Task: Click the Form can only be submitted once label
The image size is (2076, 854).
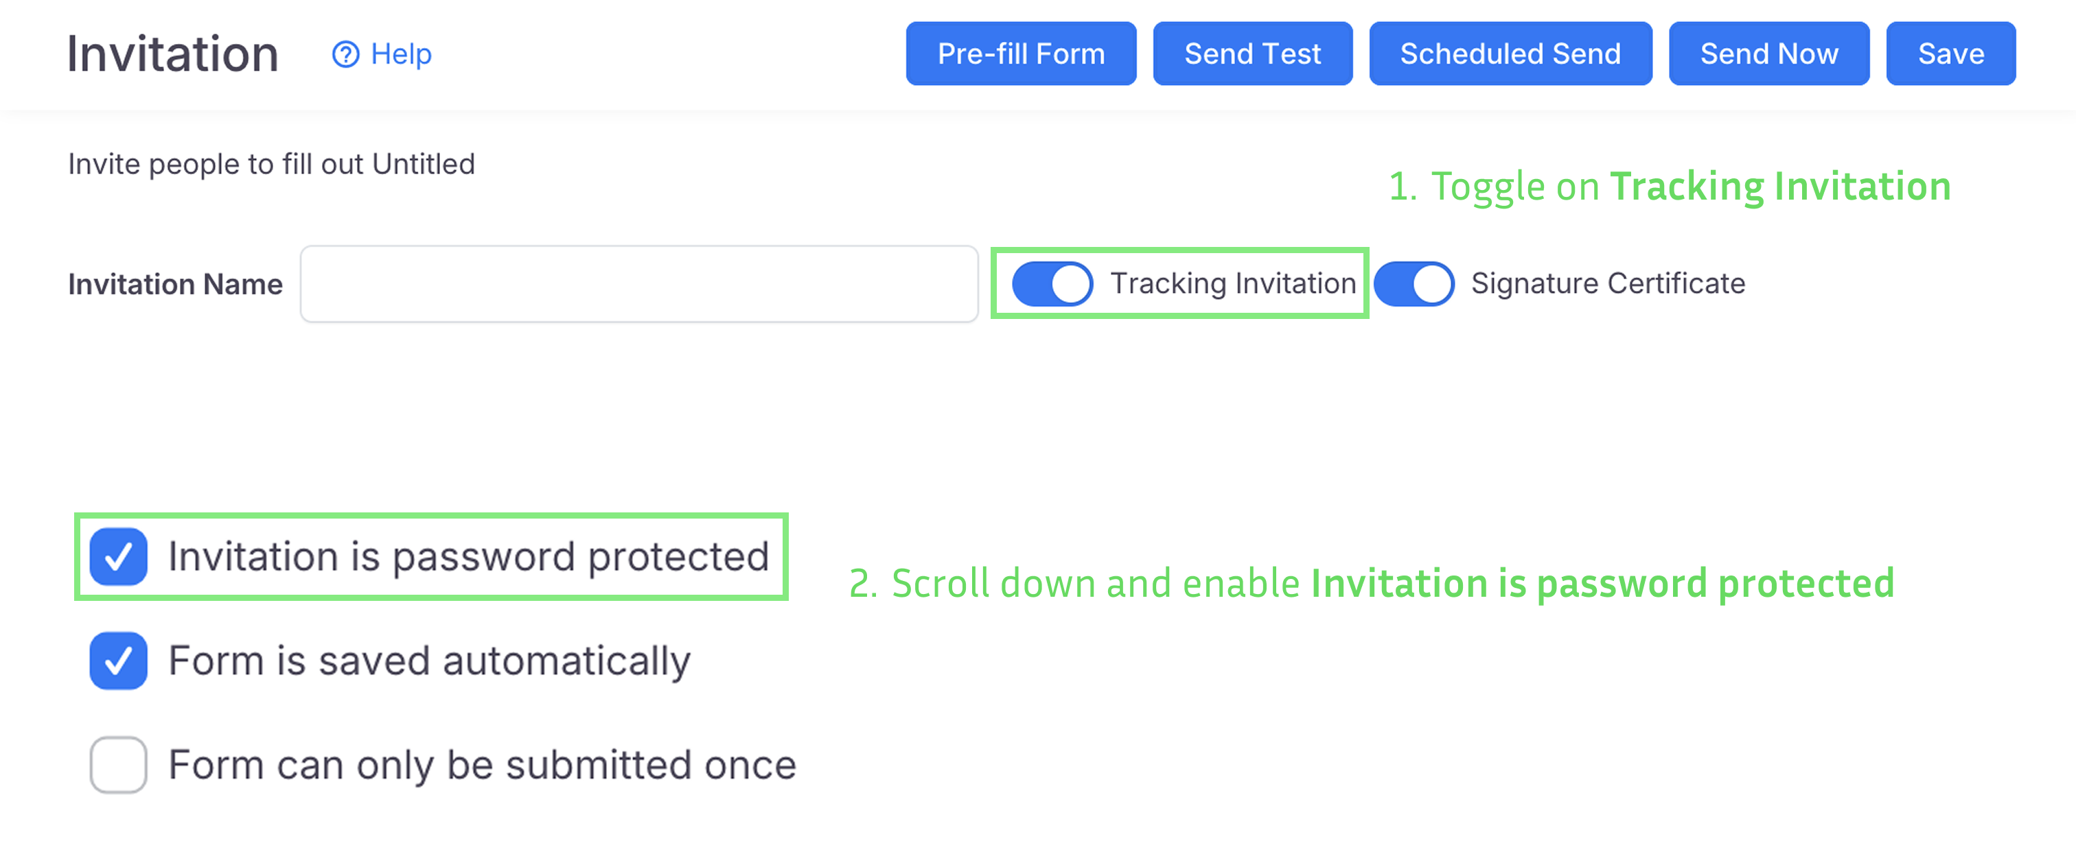Action: [482, 765]
